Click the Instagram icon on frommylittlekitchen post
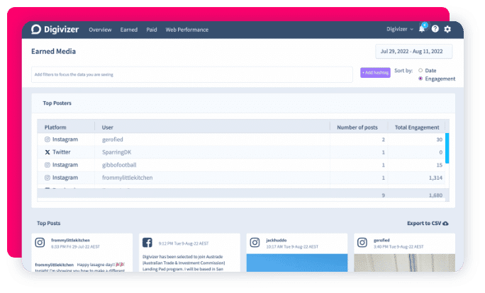Image resolution: width=485 pixels, height=293 pixels. [42, 243]
